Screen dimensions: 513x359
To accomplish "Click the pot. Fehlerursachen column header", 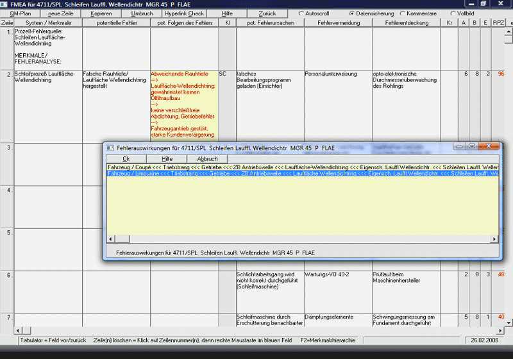I will (270, 22).
